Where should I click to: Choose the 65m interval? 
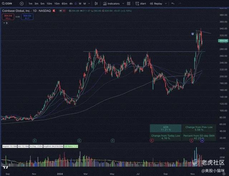[x=64, y=4]
